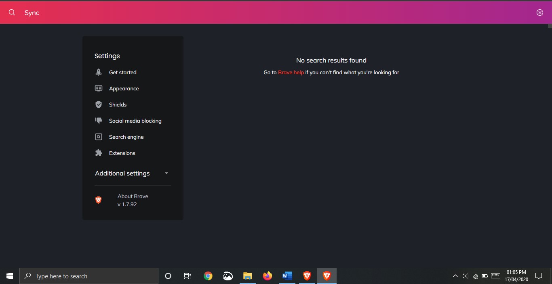Open the touch keyboard from tray
This screenshot has width=552, height=284.
pyautogui.click(x=496, y=276)
